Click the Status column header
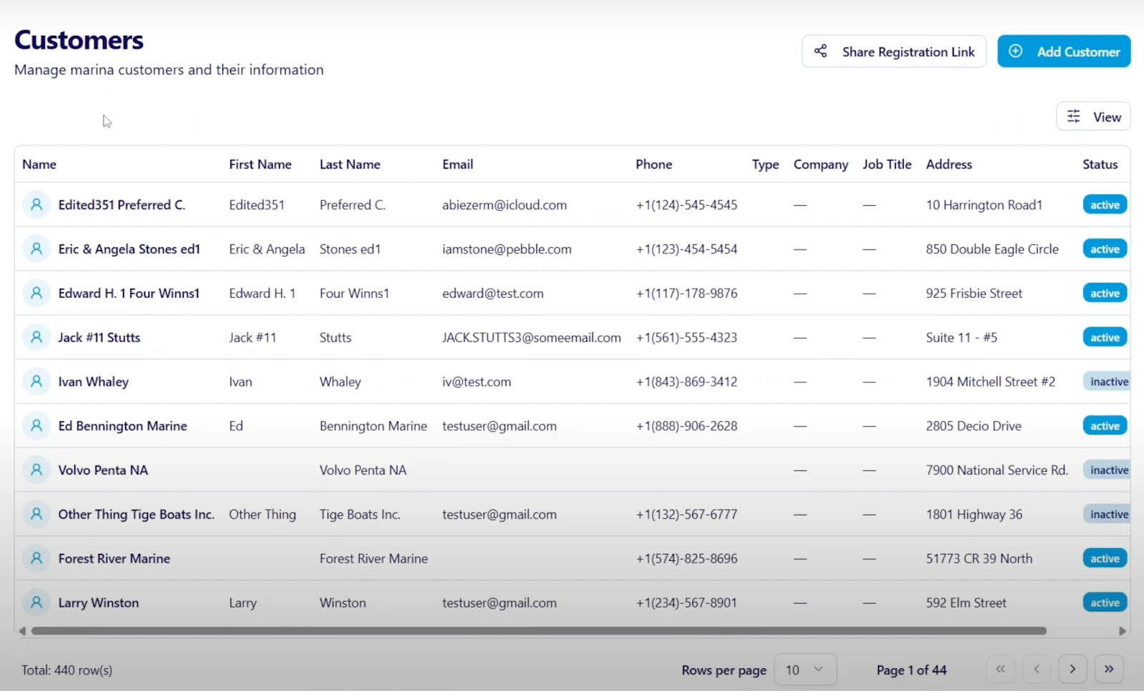 pyautogui.click(x=1100, y=164)
